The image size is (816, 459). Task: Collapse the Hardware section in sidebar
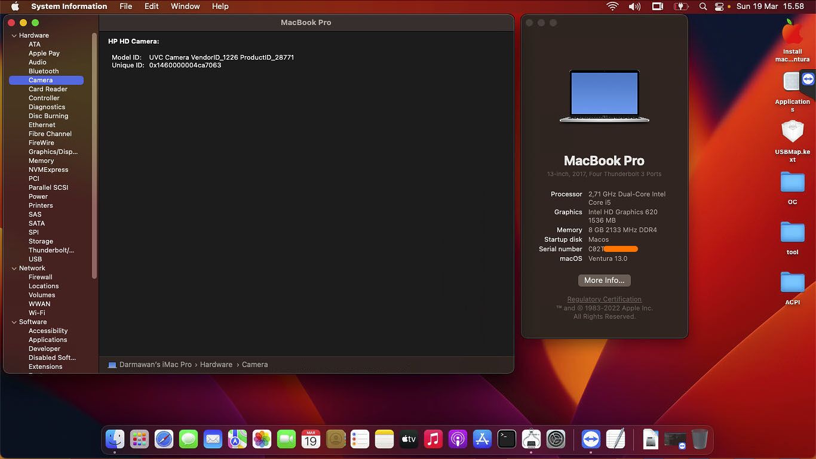coord(14,36)
